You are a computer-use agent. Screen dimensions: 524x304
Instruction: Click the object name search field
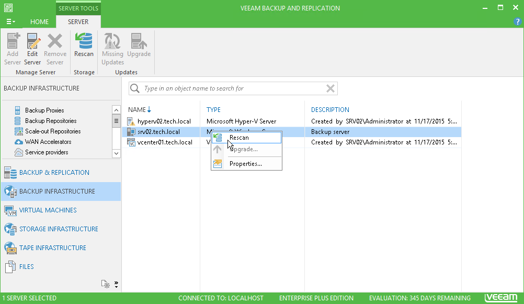[233, 88]
